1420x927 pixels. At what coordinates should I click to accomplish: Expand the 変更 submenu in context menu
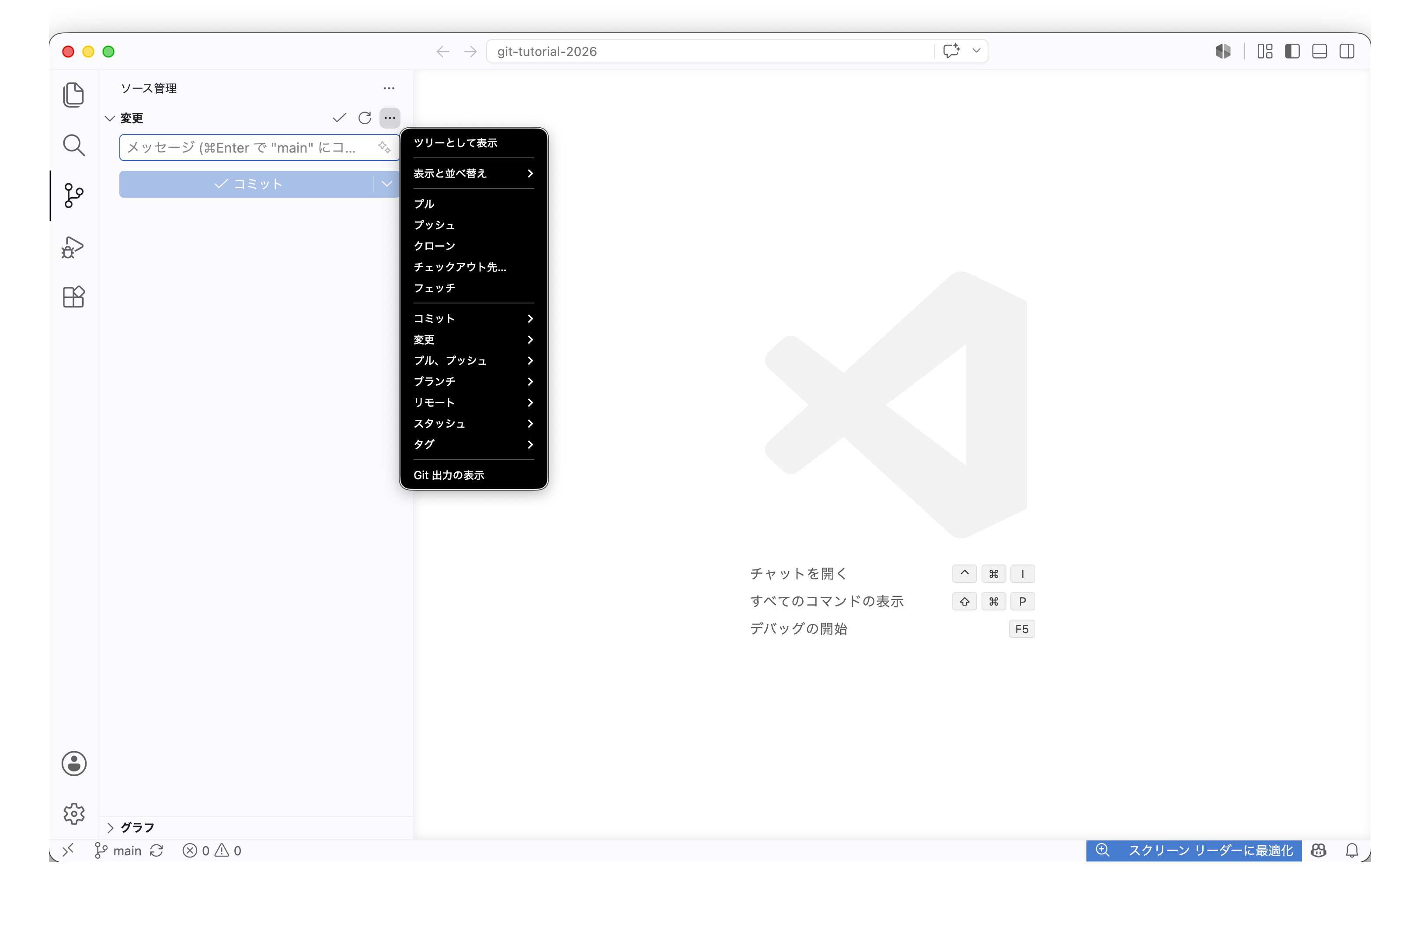pyautogui.click(x=474, y=340)
